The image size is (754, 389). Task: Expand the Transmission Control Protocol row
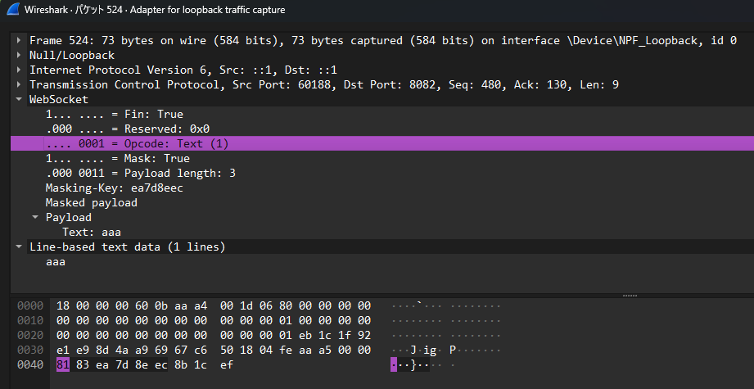click(x=19, y=85)
